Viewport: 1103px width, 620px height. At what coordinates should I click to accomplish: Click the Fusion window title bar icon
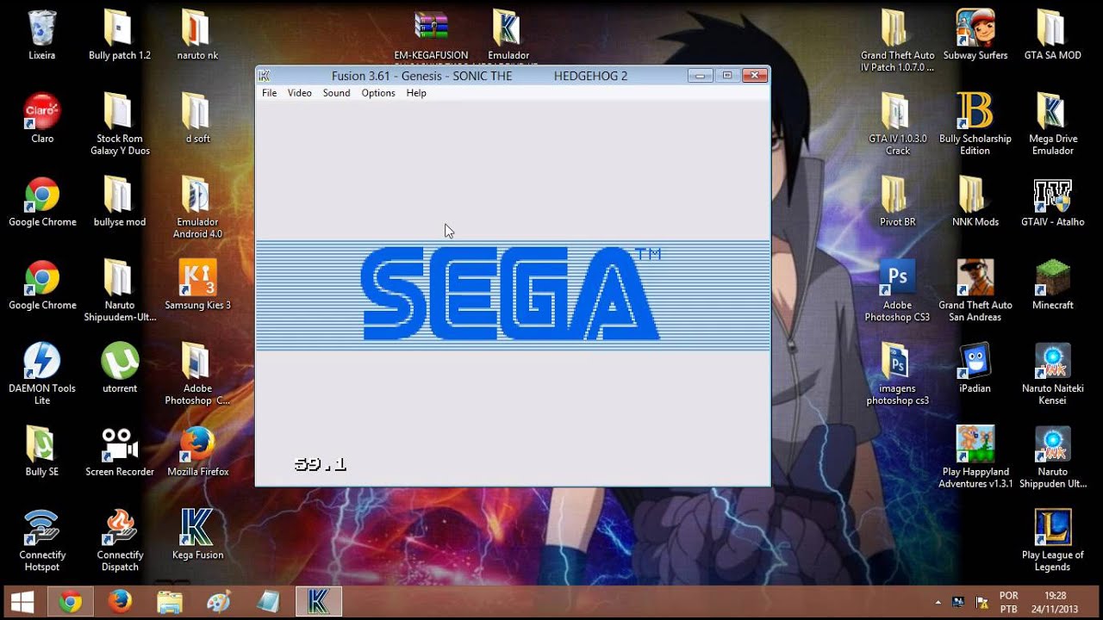pyautogui.click(x=265, y=76)
